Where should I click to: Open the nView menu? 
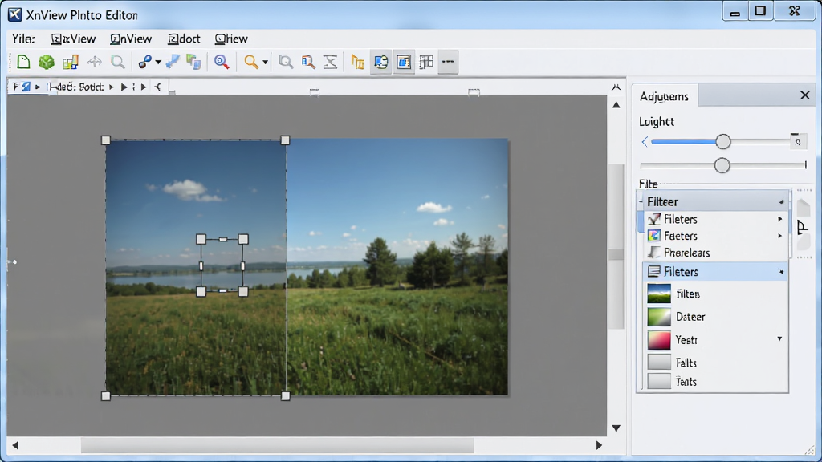coord(131,38)
